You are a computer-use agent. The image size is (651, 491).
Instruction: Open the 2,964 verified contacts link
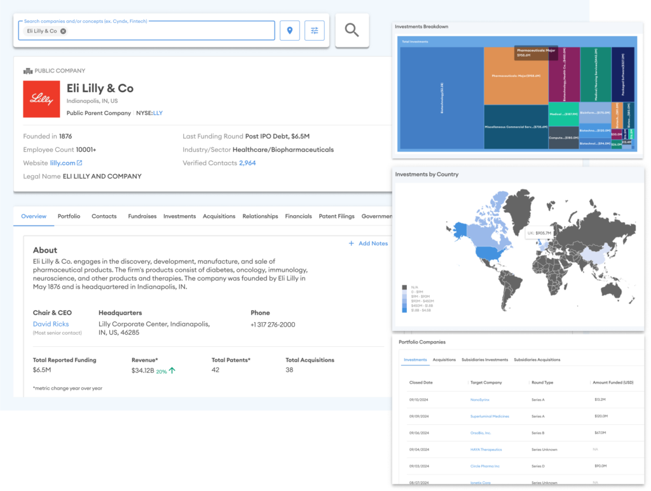click(x=247, y=163)
